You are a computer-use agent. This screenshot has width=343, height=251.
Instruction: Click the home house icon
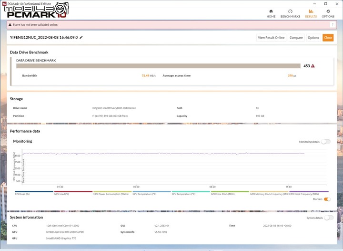click(271, 11)
